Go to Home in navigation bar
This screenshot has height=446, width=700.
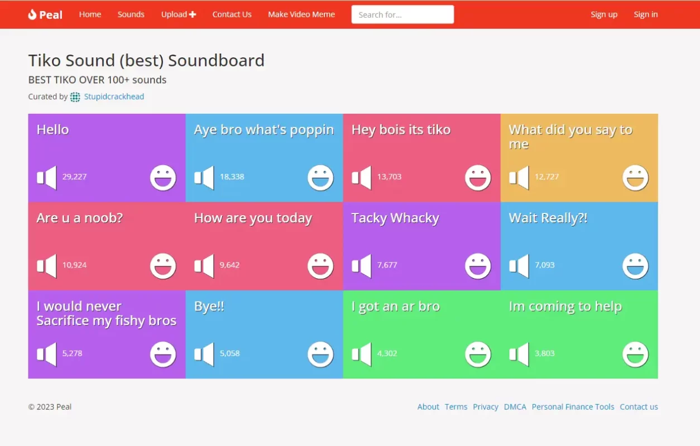click(x=90, y=14)
